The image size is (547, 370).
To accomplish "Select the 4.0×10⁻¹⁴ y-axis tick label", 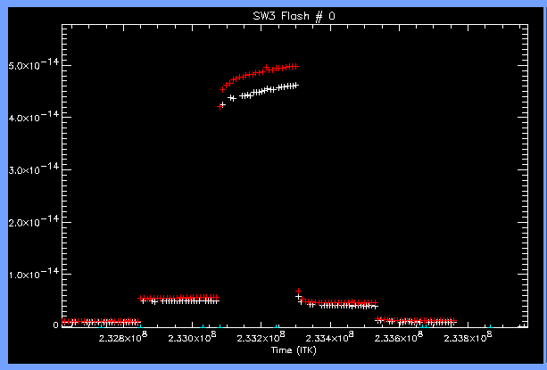I will (x=32, y=118).
